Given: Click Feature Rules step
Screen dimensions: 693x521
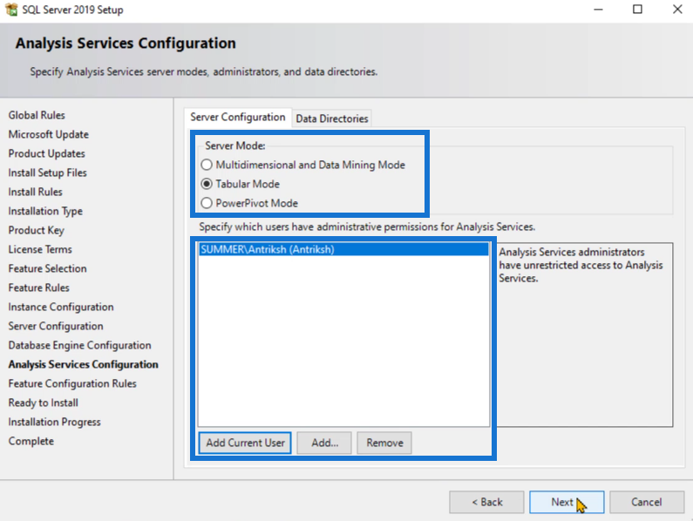Looking at the screenshot, I should pos(39,288).
